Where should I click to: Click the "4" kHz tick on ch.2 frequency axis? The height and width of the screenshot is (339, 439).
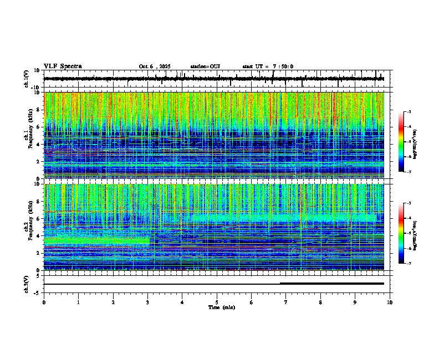(39, 236)
